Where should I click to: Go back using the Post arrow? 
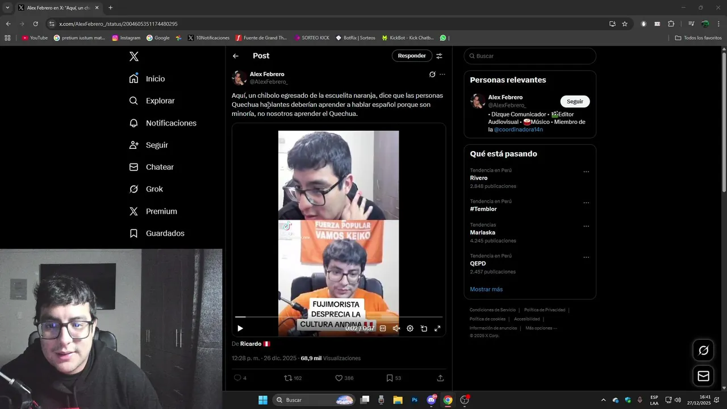click(236, 56)
